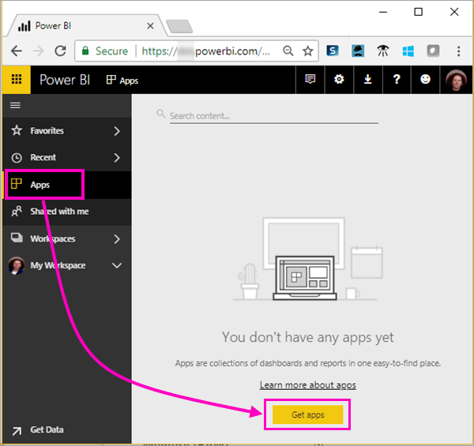This screenshot has height=446, width=474.
Task: Click the 'You don't have any apps yet' heading
Action: click(x=308, y=337)
